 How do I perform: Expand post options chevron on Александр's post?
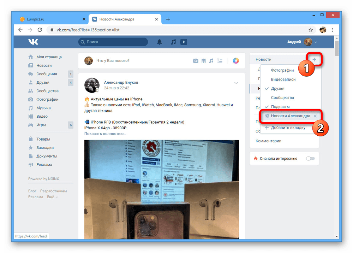point(236,83)
